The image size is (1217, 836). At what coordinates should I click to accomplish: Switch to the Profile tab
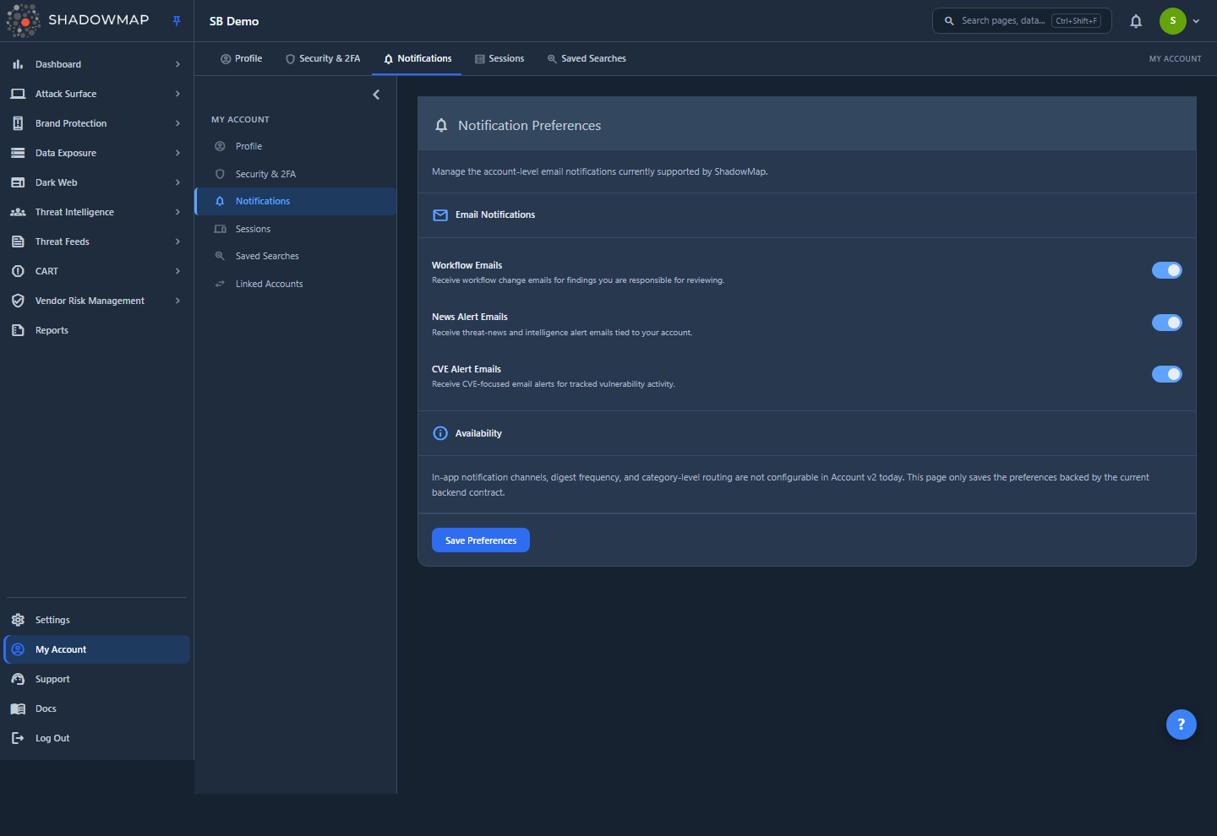point(241,58)
